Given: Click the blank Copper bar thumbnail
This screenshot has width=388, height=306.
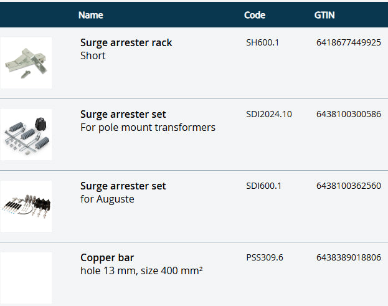Looking at the screenshot, I should tap(26, 277).
